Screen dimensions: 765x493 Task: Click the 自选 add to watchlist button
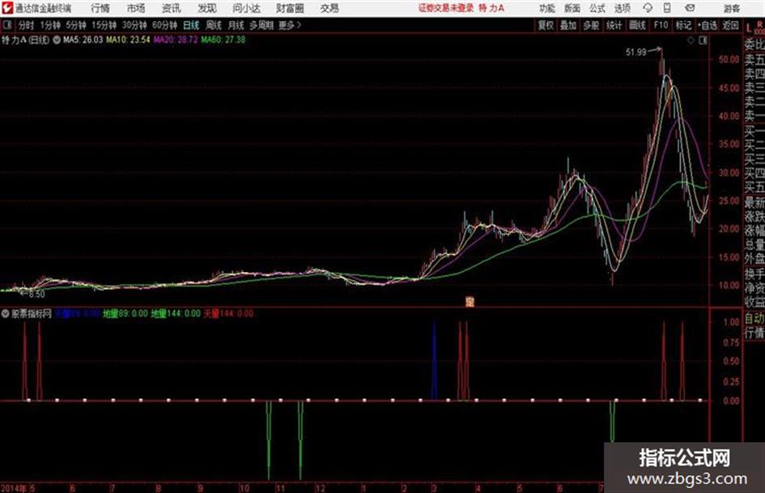coord(707,25)
